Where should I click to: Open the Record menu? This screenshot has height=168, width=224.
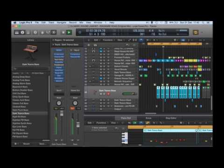pyautogui.click(x=73, y=22)
